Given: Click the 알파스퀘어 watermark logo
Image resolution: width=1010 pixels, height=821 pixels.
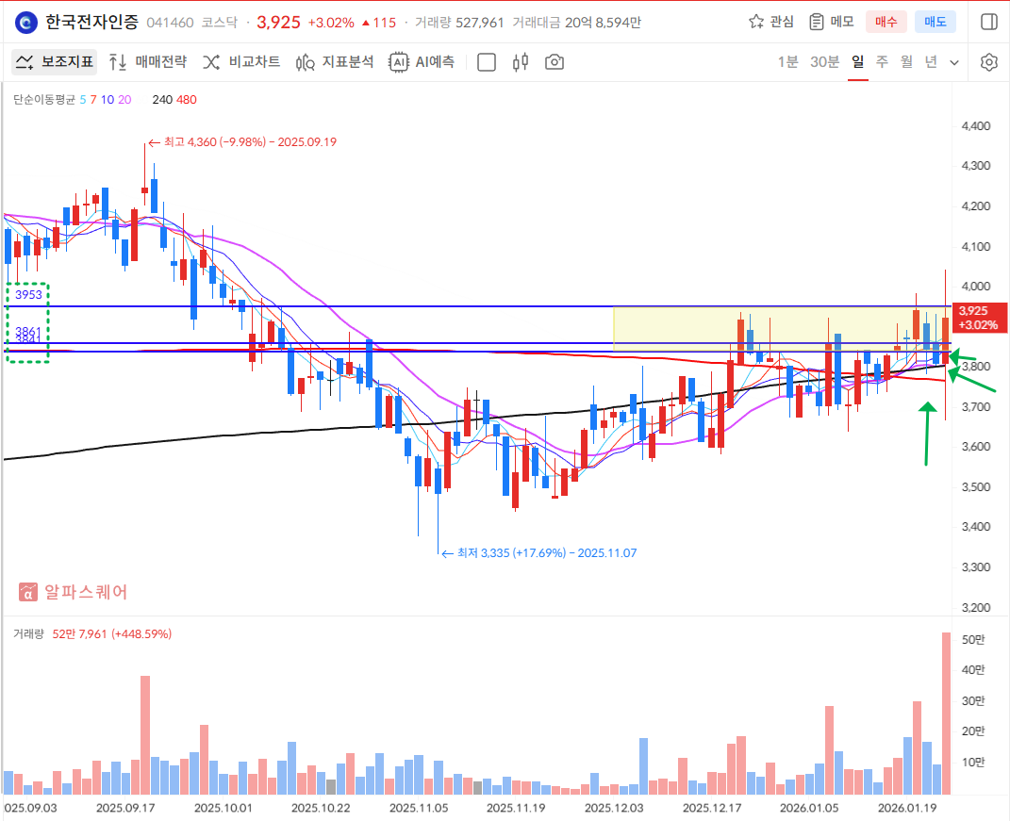Looking at the screenshot, I should (x=74, y=592).
